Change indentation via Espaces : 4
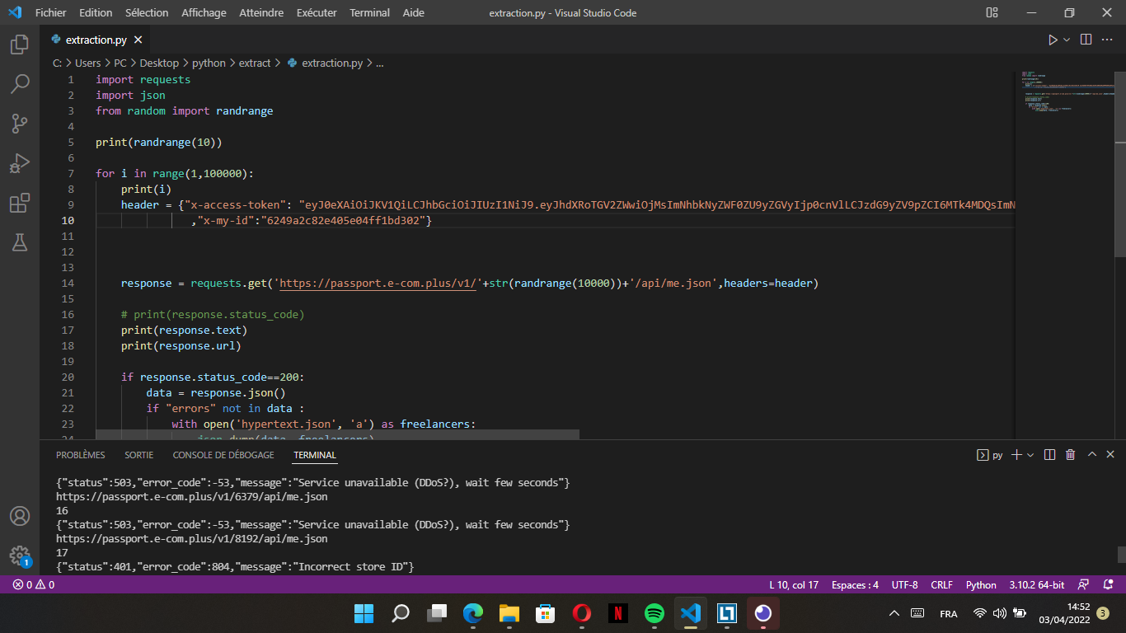The height and width of the screenshot is (633, 1126). [855, 584]
